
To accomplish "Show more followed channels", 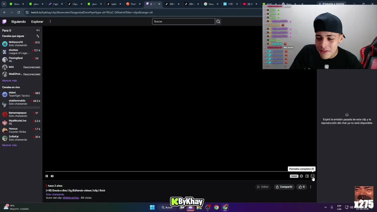I will [x=9, y=81].
